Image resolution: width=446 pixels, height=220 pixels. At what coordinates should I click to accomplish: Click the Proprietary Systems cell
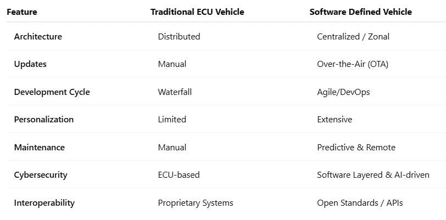pyautogui.click(x=195, y=203)
